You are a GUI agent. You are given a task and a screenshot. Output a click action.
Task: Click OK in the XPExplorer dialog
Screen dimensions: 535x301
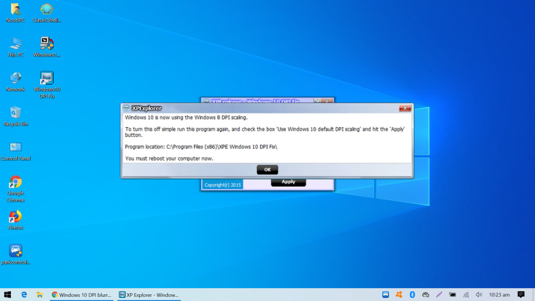[x=267, y=170]
